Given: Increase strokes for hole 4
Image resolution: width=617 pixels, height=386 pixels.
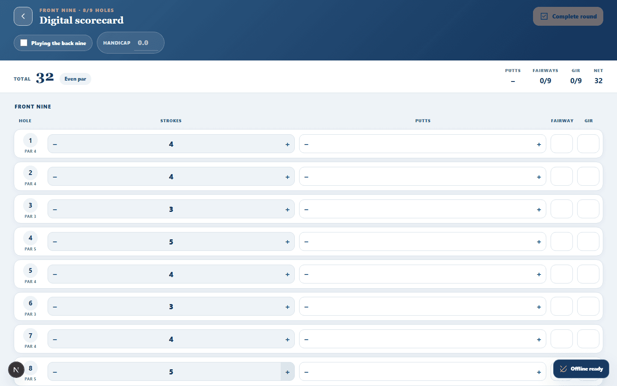Looking at the screenshot, I should (x=288, y=242).
